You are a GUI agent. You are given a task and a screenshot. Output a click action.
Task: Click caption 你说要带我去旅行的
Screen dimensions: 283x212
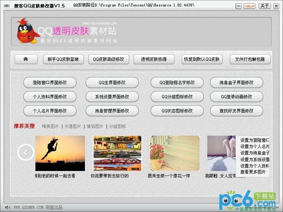point(109,176)
